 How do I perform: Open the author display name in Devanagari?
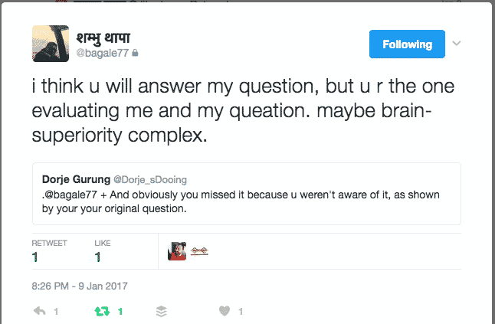(x=103, y=38)
